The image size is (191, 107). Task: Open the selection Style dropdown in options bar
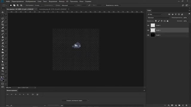tap(68, 5)
